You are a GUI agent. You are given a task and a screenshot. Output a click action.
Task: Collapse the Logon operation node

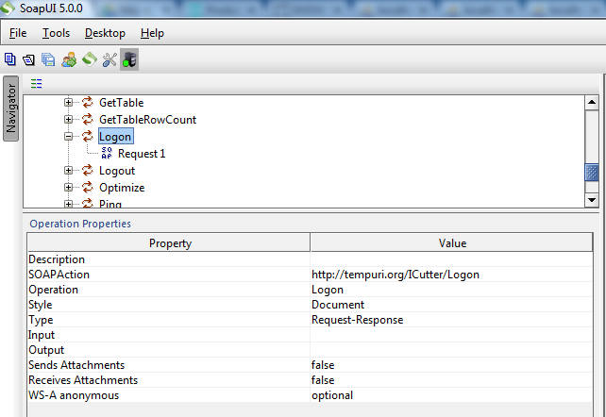69,137
